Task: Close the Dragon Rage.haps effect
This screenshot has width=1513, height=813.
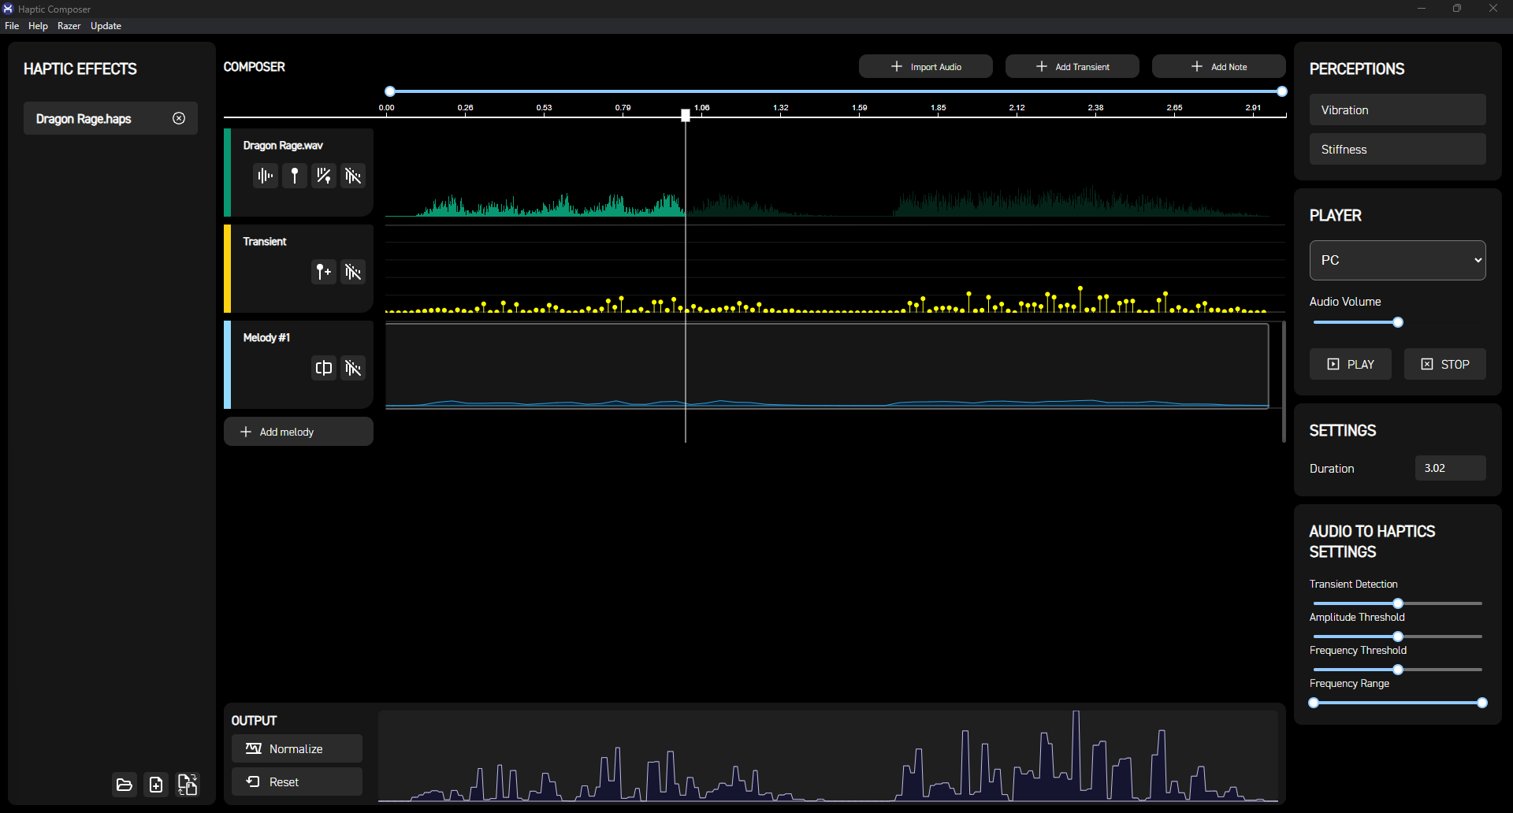Action: tap(179, 118)
